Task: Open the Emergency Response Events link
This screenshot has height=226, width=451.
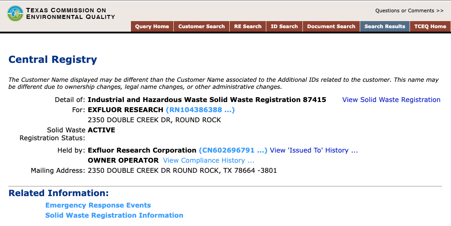Action: pyautogui.click(x=98, y=205)
